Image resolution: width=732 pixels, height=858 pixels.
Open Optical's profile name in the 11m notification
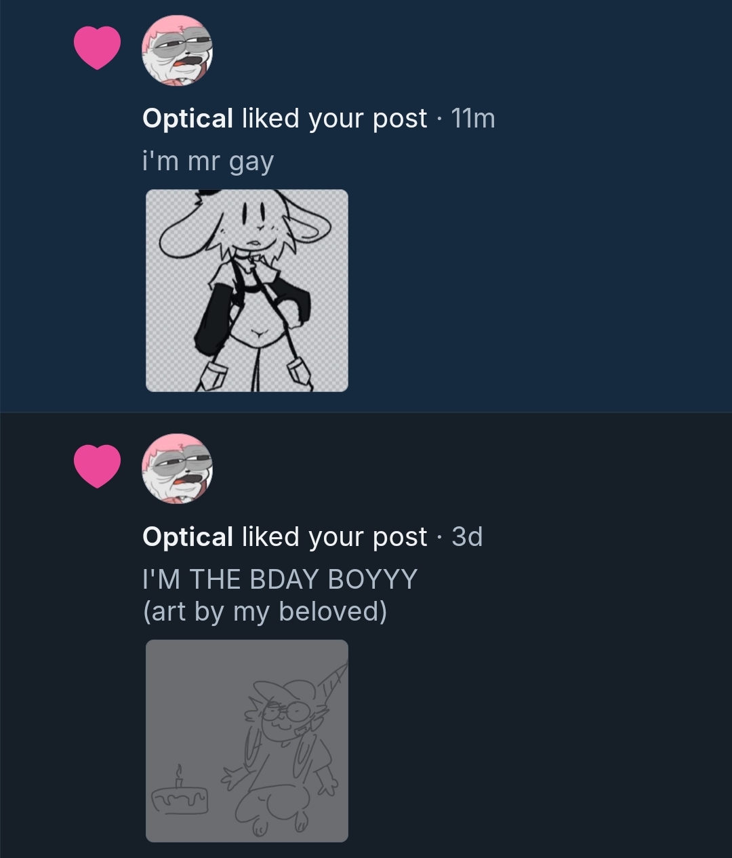188,119
